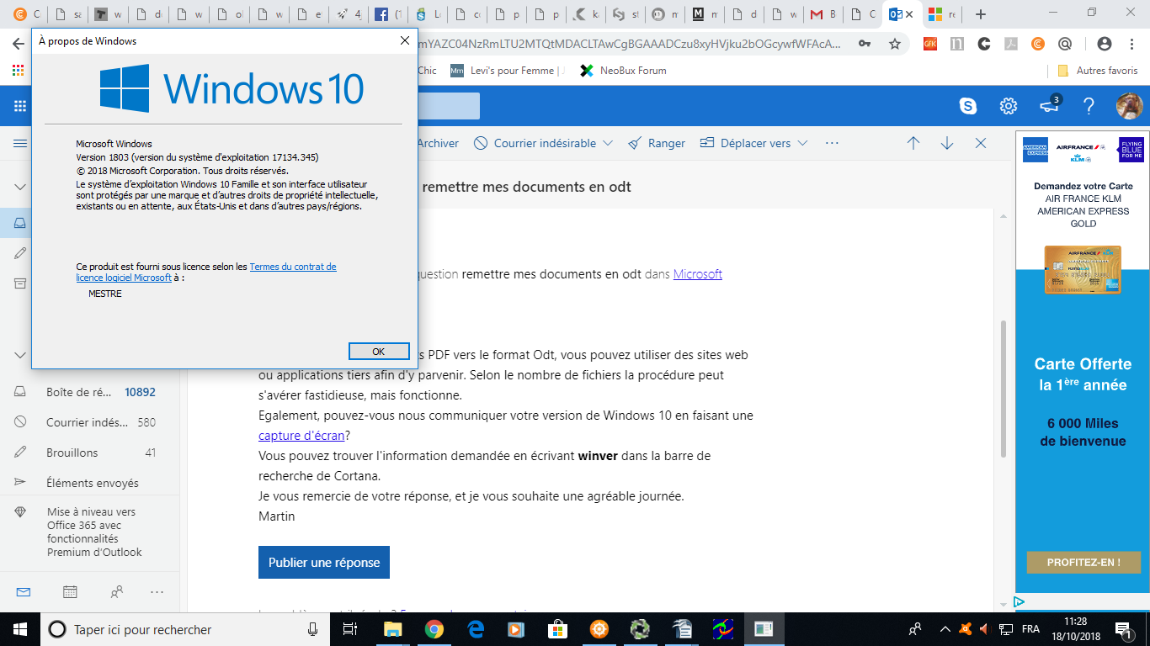The image size is (1150, 646).
Task: Open NeoBux Forum bookmark
Action: tap(622, 71)
